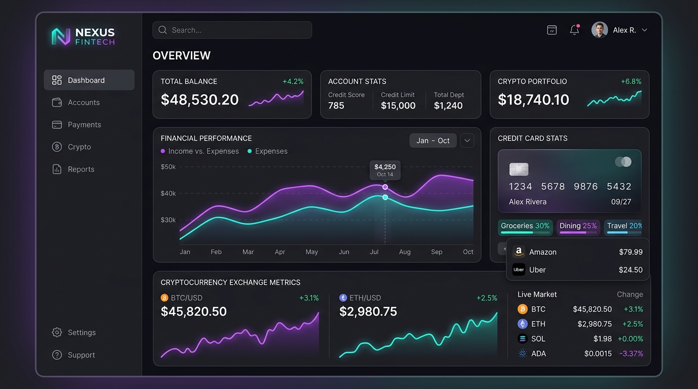Screen dimensions: 698x389
Task: Click the Reports sidebar icon
Action: tap(57, 169)
